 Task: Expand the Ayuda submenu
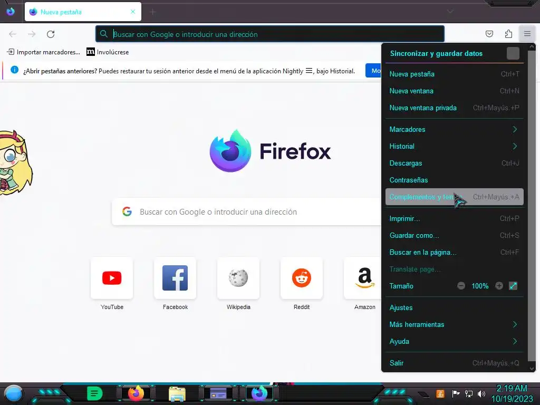coord(454,341)
